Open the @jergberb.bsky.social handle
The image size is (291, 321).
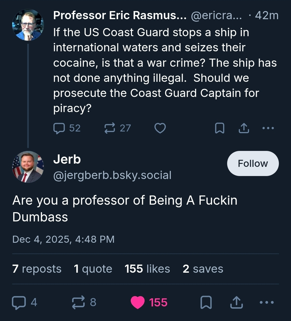112,175
